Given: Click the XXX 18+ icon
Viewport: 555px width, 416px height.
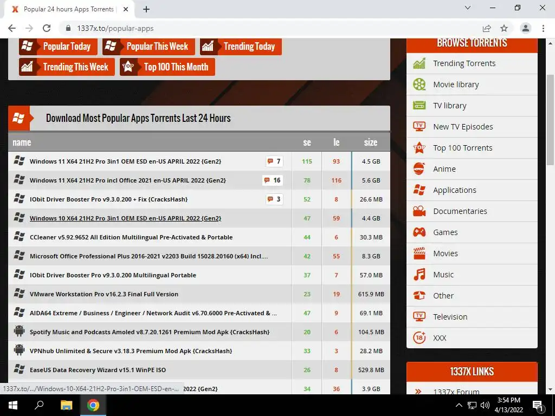Looking at the screenshot, I should [x=419, y=338].
